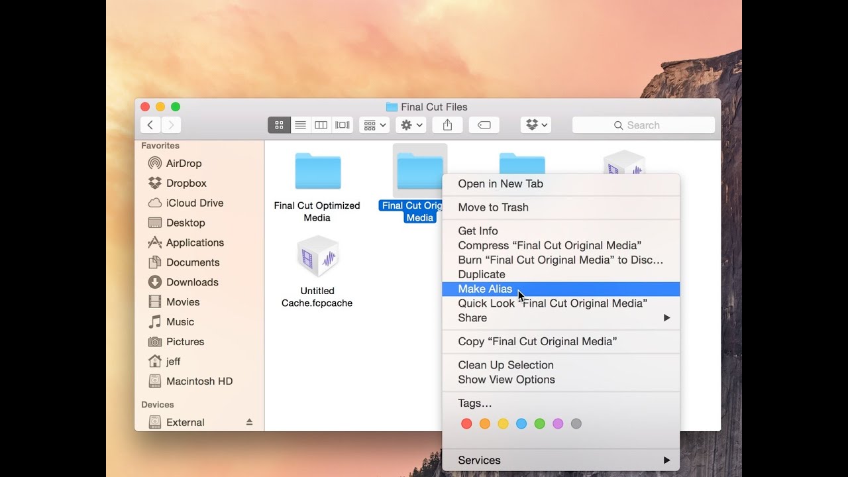Click the Devices sidebar heading

(x=158, y=405)
